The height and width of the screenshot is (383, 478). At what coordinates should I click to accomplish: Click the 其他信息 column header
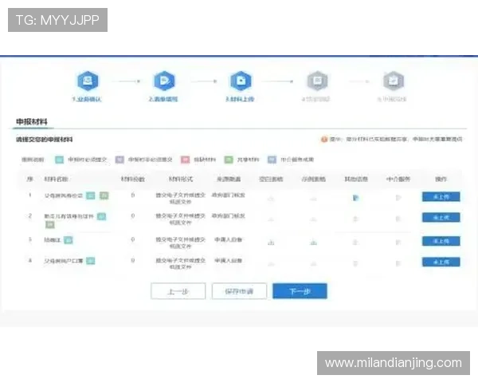(x=356, y=179)
